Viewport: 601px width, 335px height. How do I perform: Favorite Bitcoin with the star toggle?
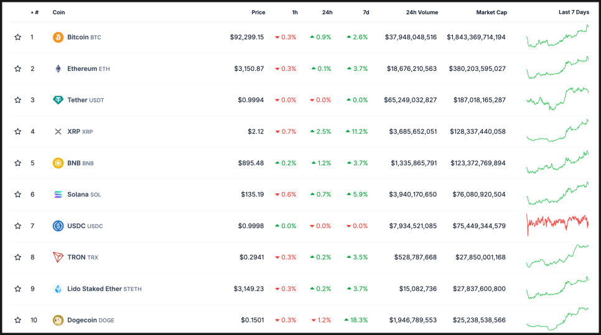point(17,37)
